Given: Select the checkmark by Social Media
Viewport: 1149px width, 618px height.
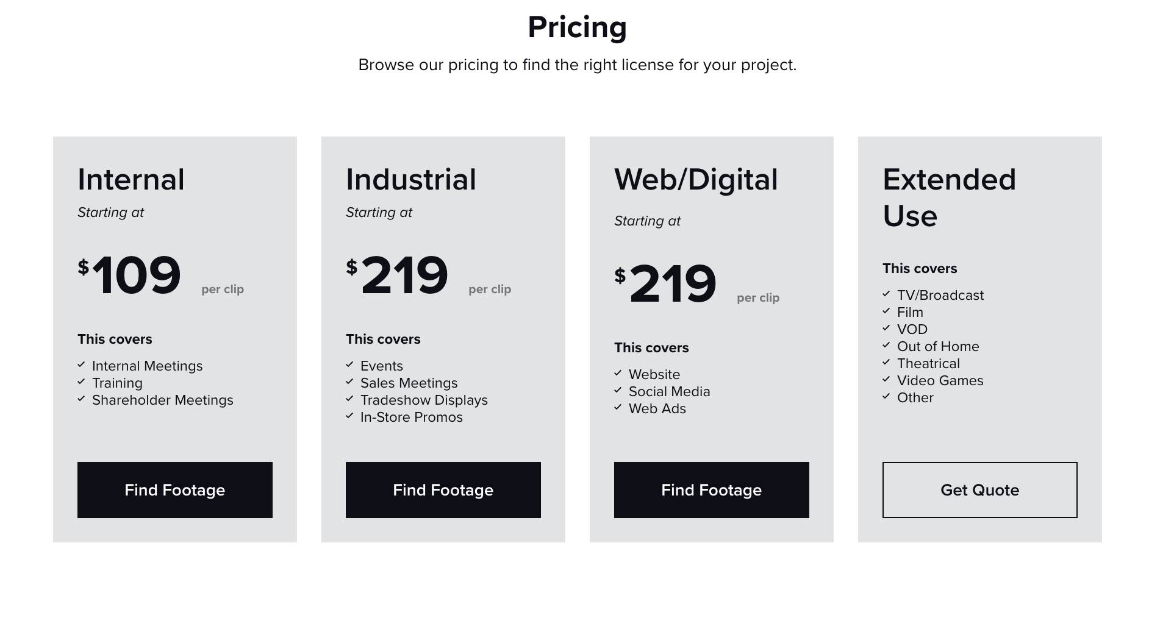Looking at the screenshot, I should tap(618, 391).
